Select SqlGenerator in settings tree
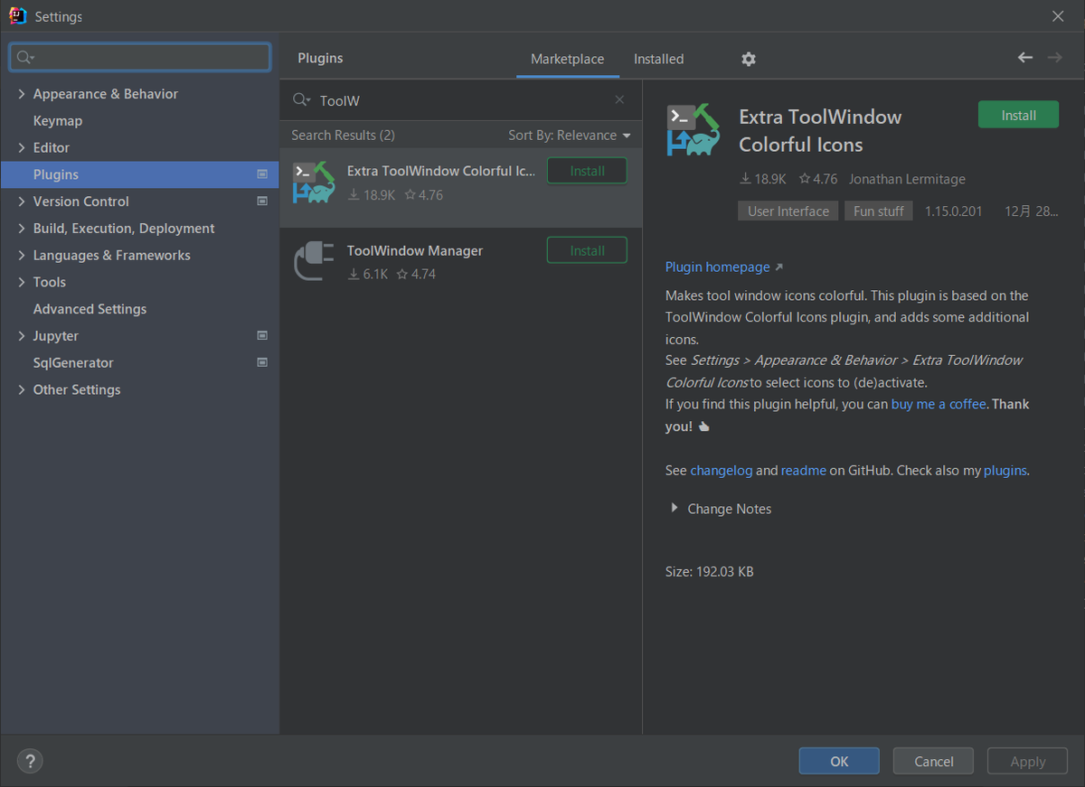The width and height of the screenshot is (1085, 787). (73, 362)
